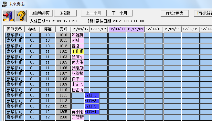This screenshot has width=212, height=121.
Task: Select the 房间类型 column header
Action: [15, 29]
